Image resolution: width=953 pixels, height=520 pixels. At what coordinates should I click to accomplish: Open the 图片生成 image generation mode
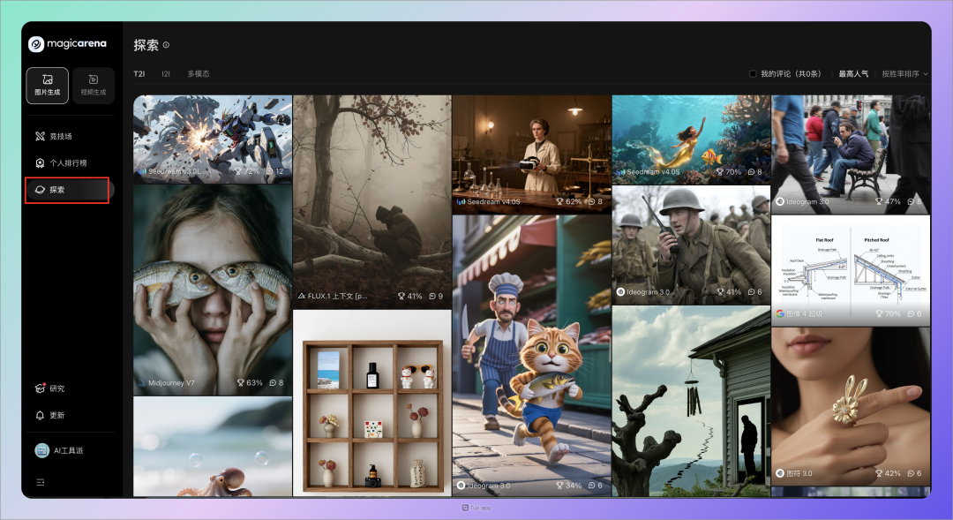point(48,85)
